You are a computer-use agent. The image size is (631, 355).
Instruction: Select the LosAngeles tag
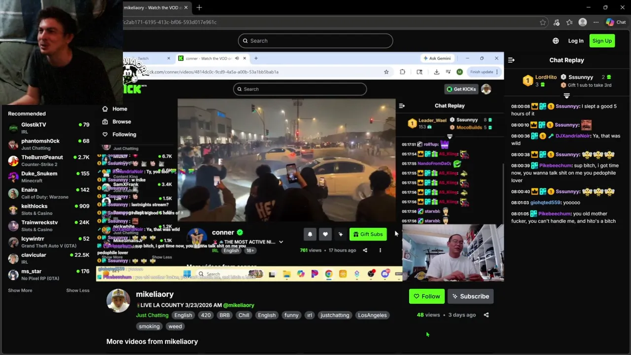pyautogui.click(x=372, y=315)
